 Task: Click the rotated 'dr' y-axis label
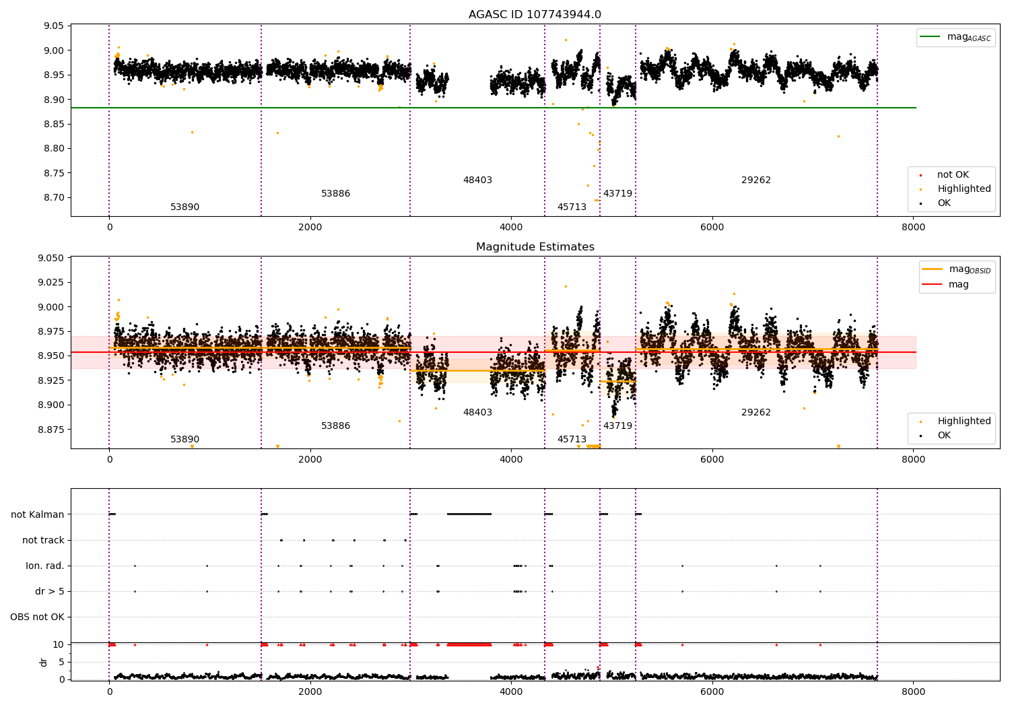pyautogui.click(x=44, y=663)
